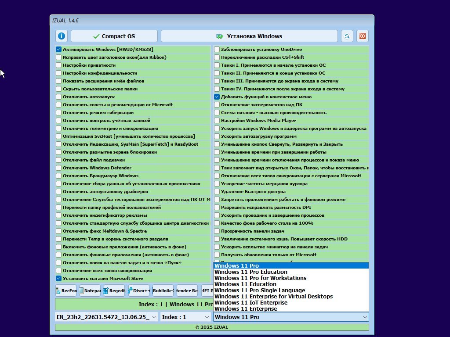The width and height of the screenshot is (450, 337).
Task: Choose Windows 11 Pro Single Language
Action: point(291,290)
